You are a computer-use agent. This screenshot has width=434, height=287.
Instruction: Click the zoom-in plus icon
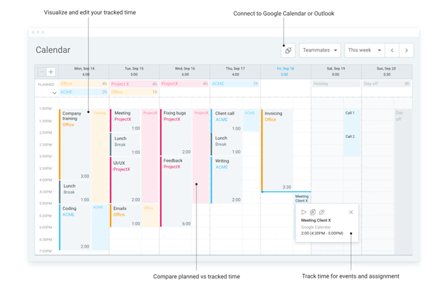(x=51, y=72)
